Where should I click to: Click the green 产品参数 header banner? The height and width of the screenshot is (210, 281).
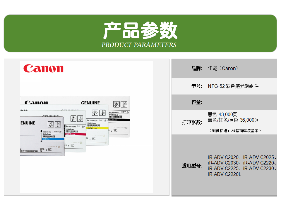click(140, 33)
